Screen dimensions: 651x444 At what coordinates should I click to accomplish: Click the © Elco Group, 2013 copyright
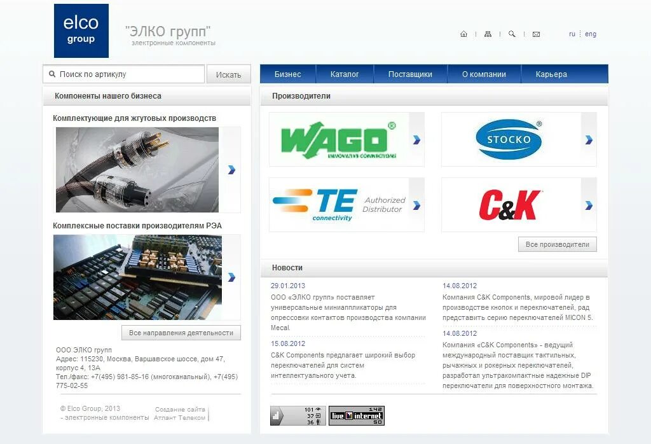(x=90, y=408)
